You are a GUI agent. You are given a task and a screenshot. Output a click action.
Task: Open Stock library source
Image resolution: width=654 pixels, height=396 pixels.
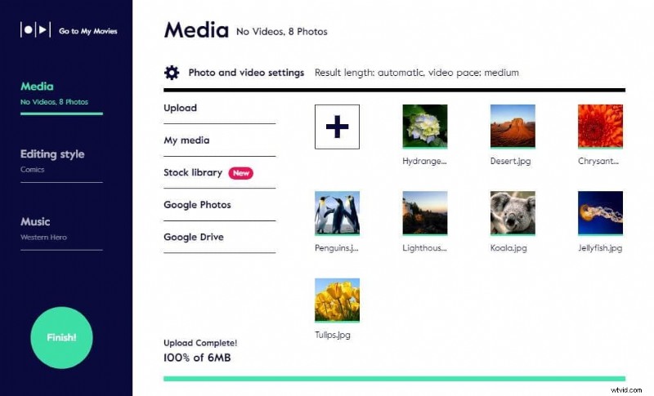point(193,172)
